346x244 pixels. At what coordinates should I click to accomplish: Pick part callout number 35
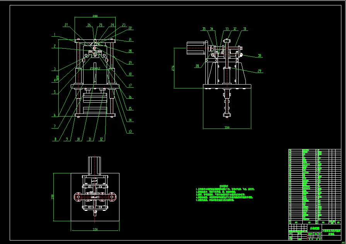(x=204, y=29)
